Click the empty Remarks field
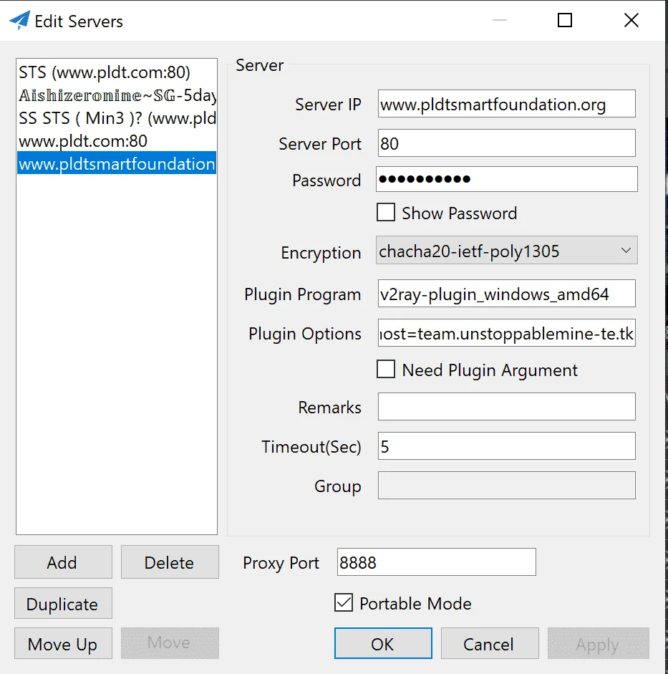Screen dimensions: 668x674 point(506,407)
